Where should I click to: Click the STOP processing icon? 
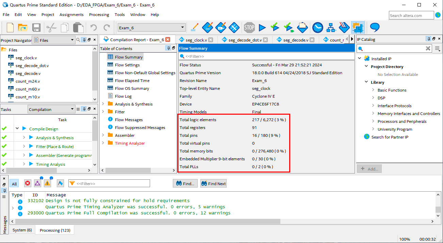pyautogui.click(x=249, y=28)
